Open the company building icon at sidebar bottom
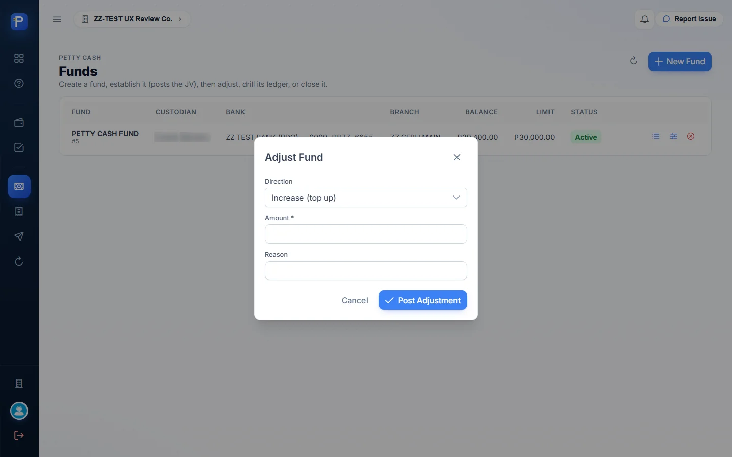 (x=19, y=383)
